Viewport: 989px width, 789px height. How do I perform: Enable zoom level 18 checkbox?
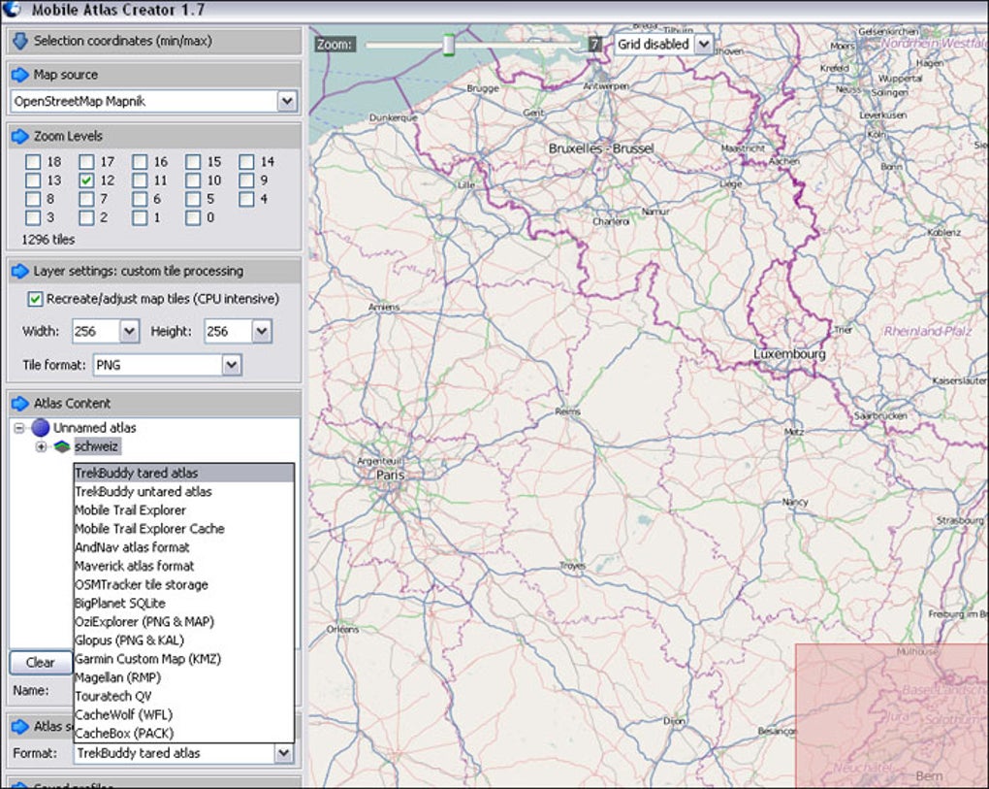[x=33, y=162]
